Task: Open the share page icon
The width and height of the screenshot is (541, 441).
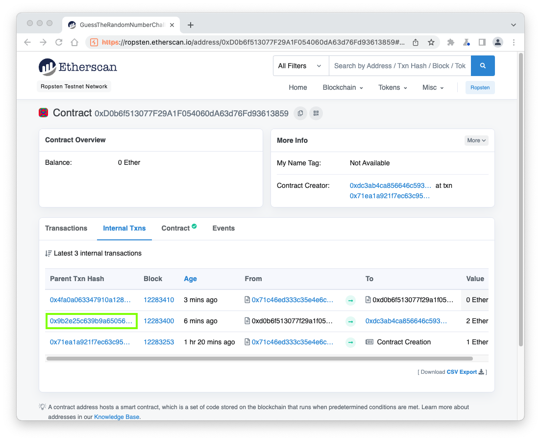Action: pos(416,42)
